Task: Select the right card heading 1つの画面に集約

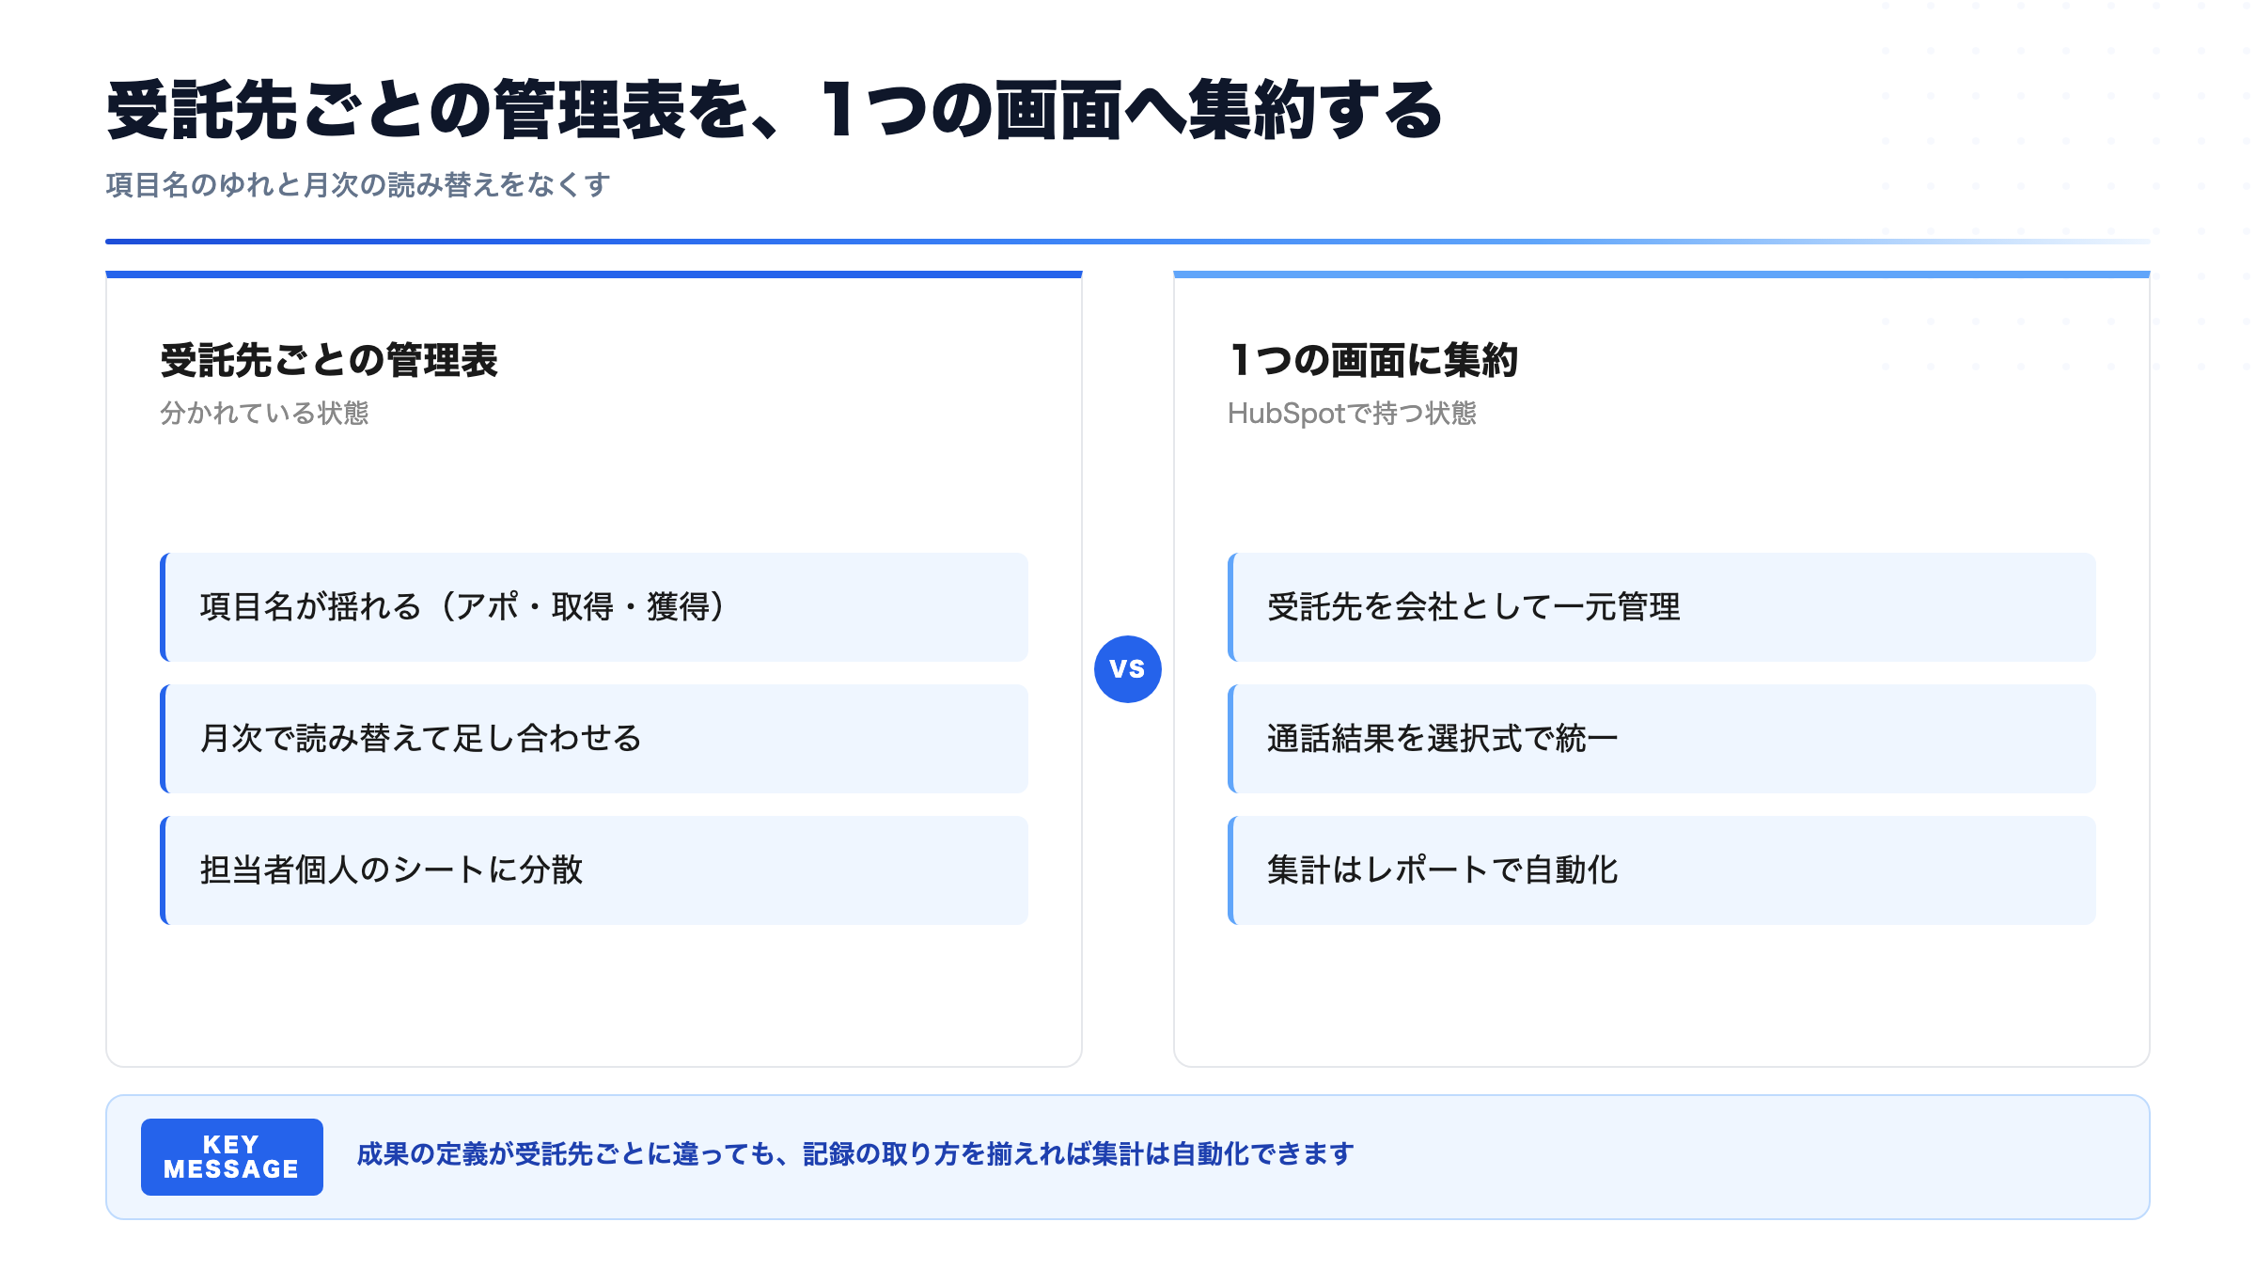Action: [x=1372, y=360]
